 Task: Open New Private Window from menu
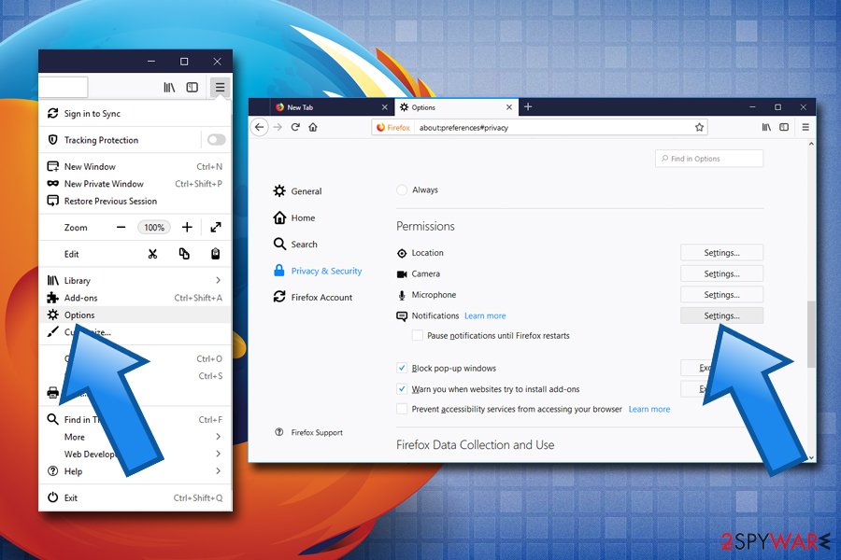[x=135, y=184]
